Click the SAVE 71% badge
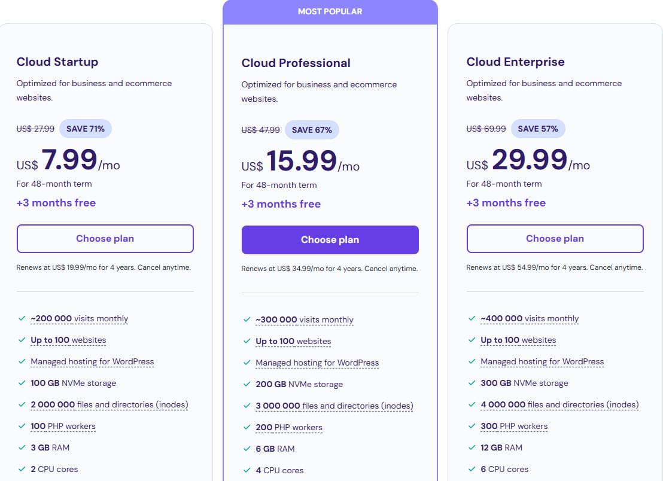This screenshot has height=481, width=663. [85, 129]
